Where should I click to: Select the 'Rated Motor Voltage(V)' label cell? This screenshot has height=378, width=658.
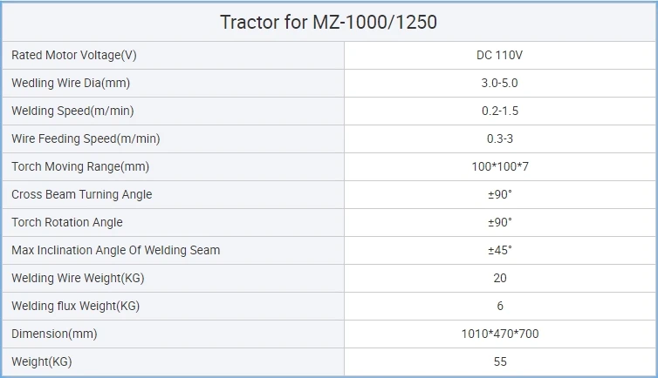(174, 55)
